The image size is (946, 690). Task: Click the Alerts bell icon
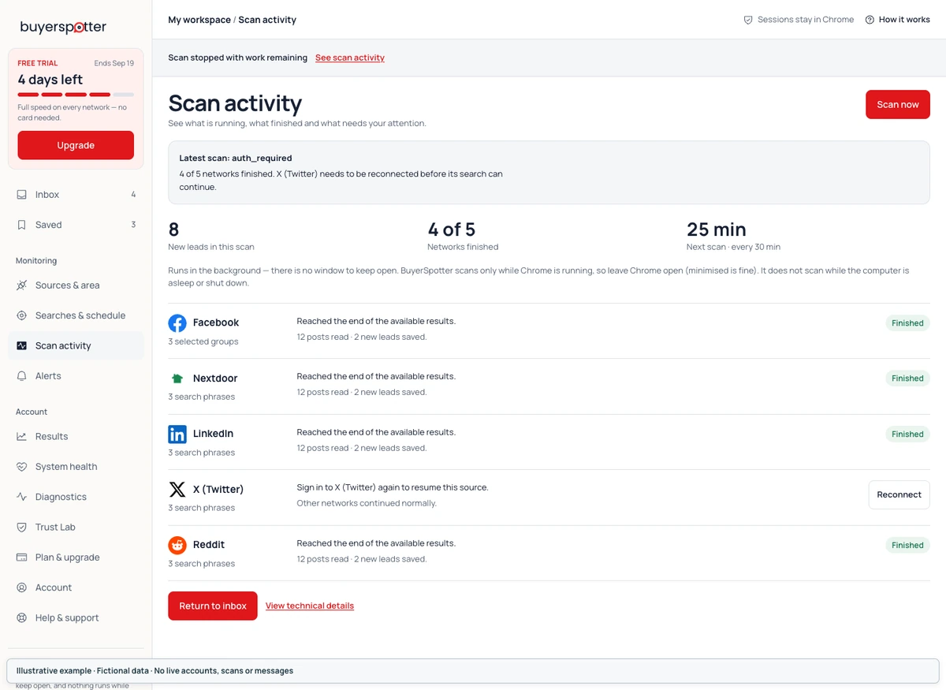click(22, 376)
